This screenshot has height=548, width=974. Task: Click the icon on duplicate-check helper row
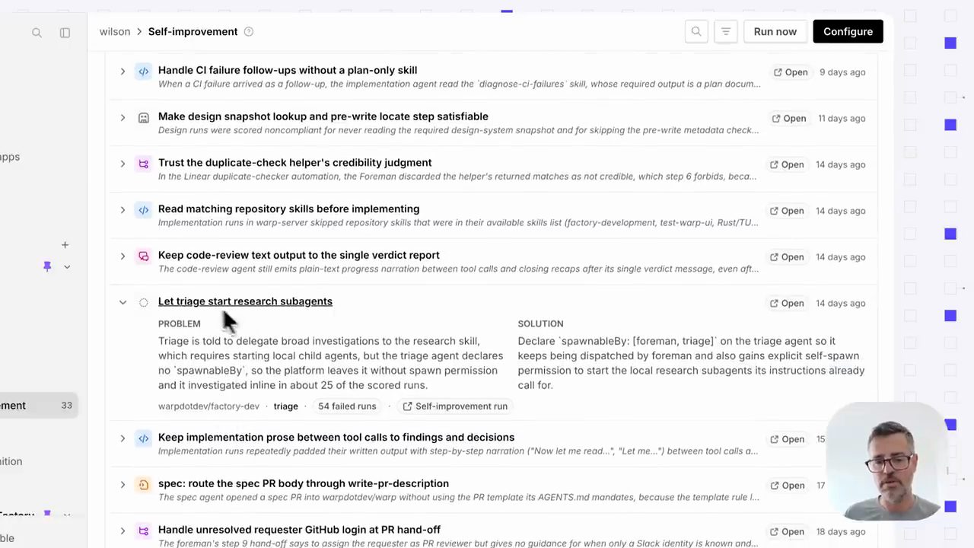143,164
